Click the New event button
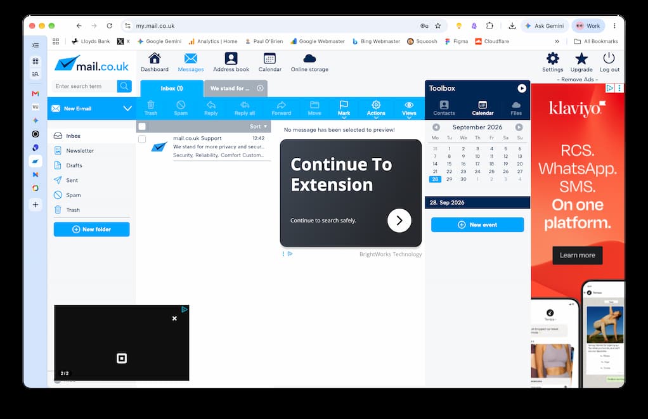The image size is (648, 419). 477,225
